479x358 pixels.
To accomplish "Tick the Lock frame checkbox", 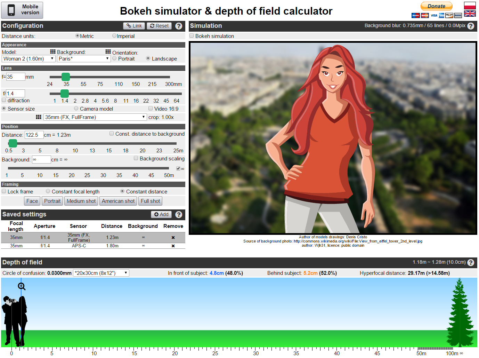I will (x=4, y=191).
